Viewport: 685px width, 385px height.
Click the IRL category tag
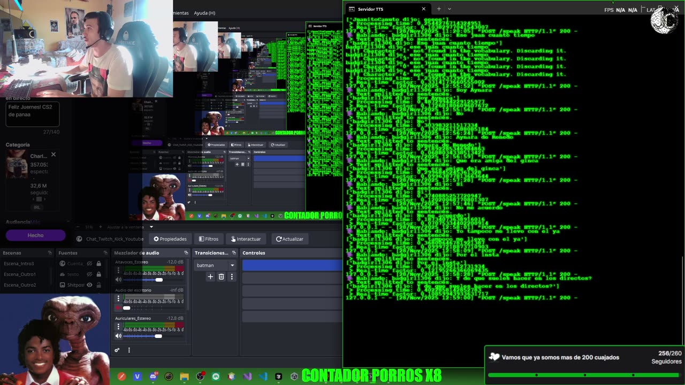tap(37, 207)
